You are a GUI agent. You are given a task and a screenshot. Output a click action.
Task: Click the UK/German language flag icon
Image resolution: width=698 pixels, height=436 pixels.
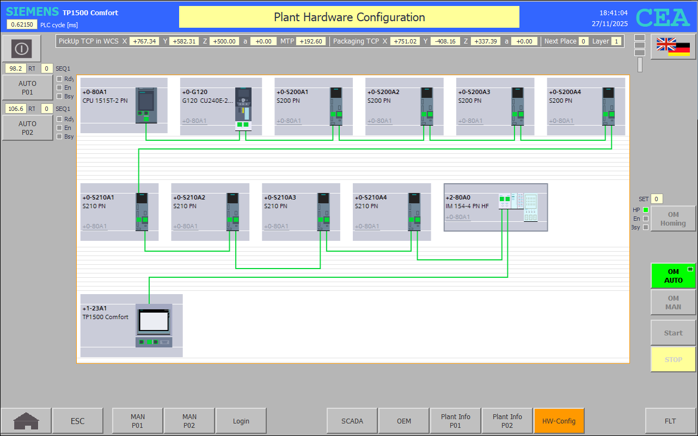673,47
